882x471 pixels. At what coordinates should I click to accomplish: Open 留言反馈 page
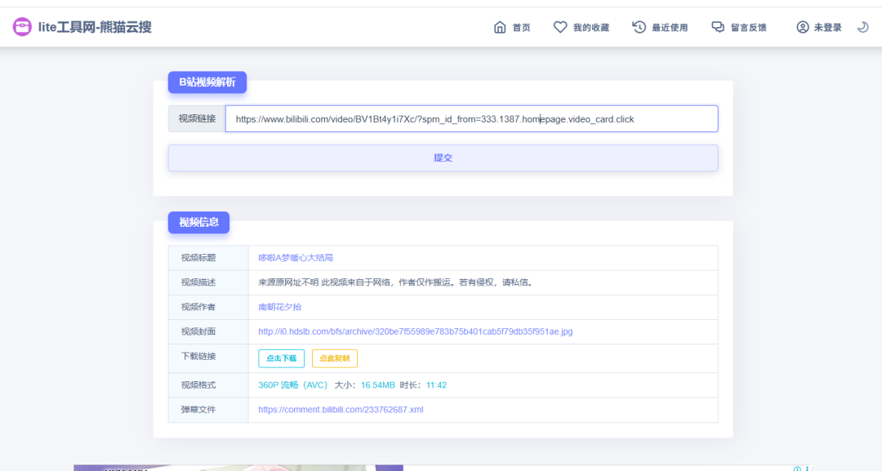pos(748,28)
